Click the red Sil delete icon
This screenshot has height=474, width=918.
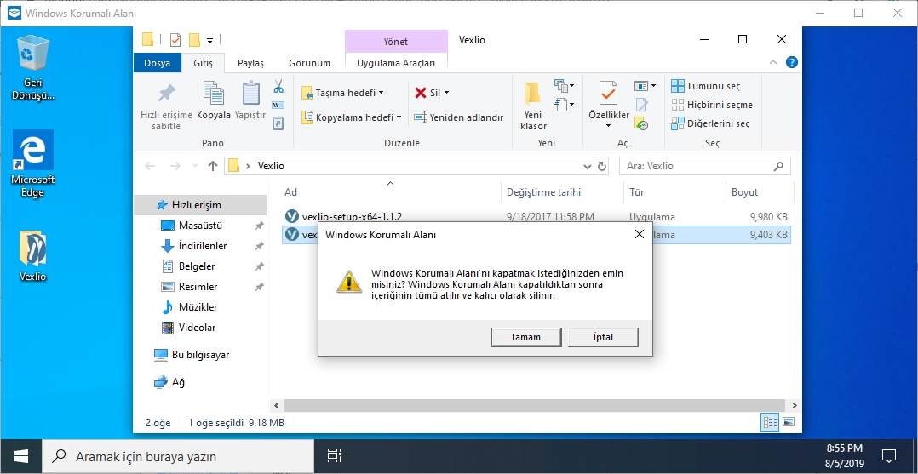click(x=421, y=93)
